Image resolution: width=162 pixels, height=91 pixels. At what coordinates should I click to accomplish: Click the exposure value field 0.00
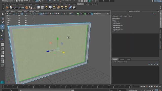(x=81, y=14)
